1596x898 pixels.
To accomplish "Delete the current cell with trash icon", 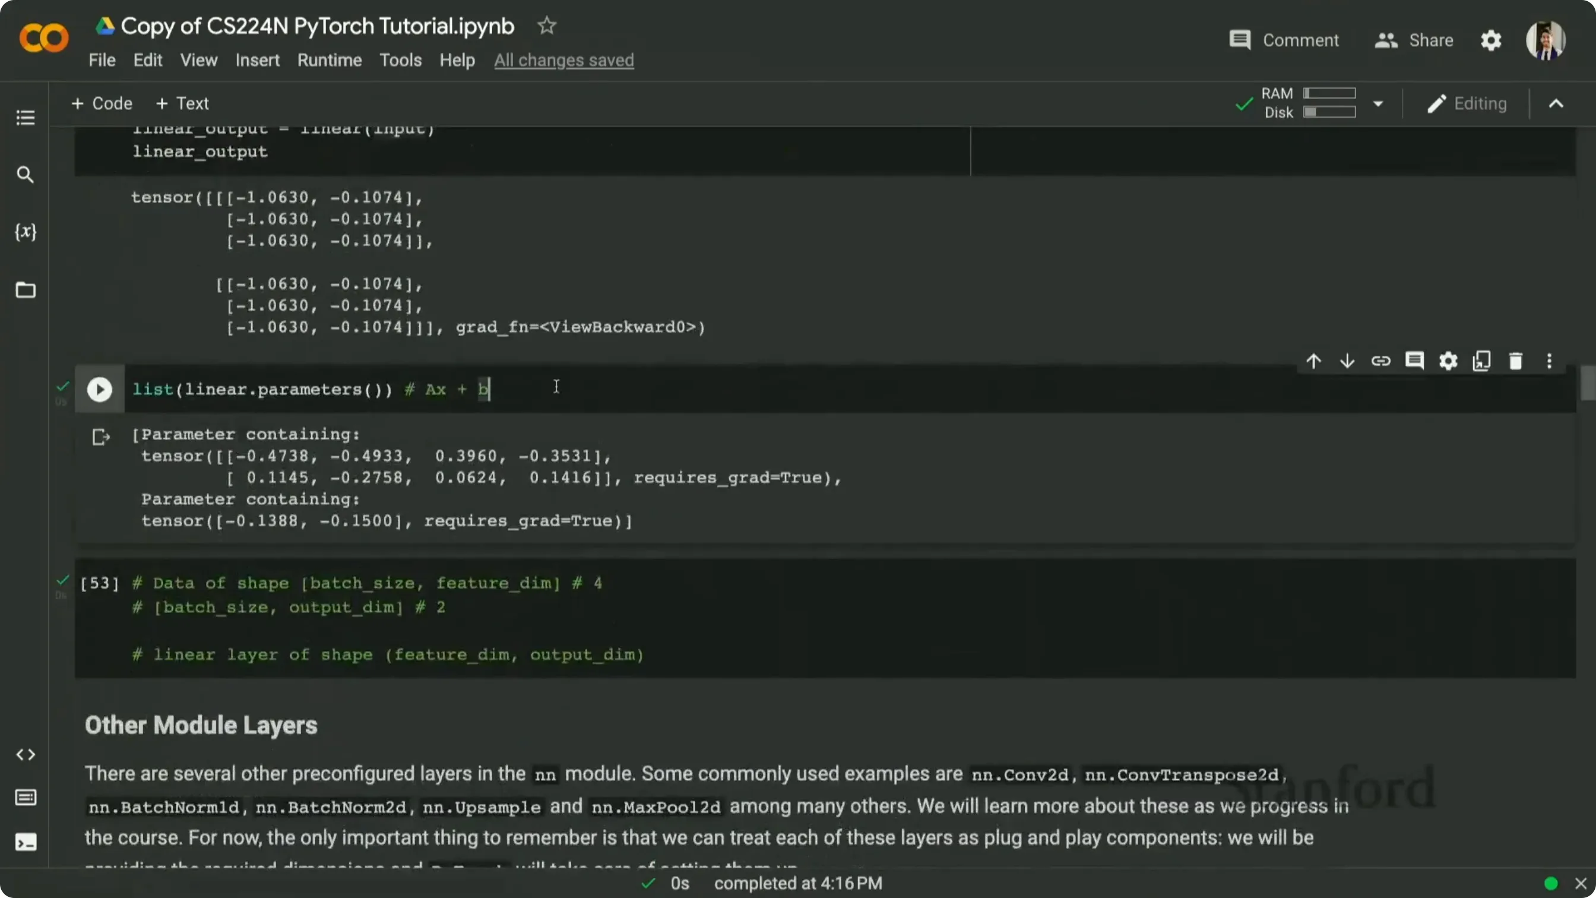I will click(x=1515, y=361).
